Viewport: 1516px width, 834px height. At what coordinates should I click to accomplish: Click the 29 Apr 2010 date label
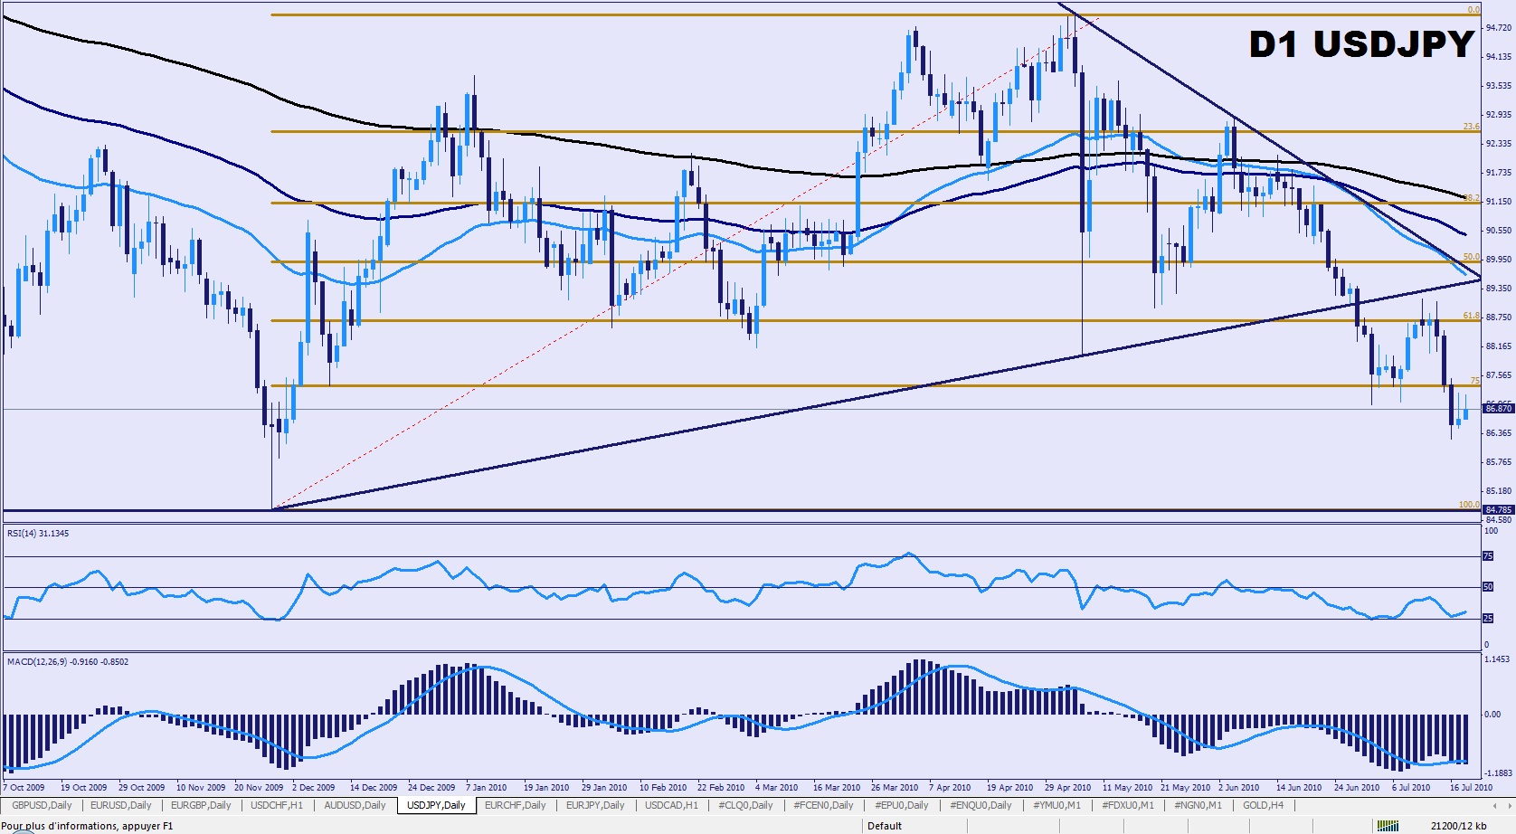(x=1067, y=787)
